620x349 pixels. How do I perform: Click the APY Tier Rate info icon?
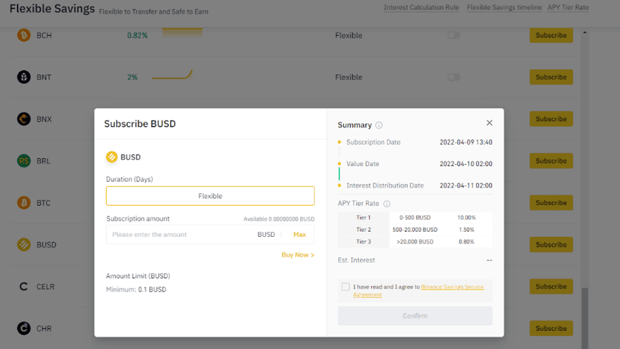[387, 204]
